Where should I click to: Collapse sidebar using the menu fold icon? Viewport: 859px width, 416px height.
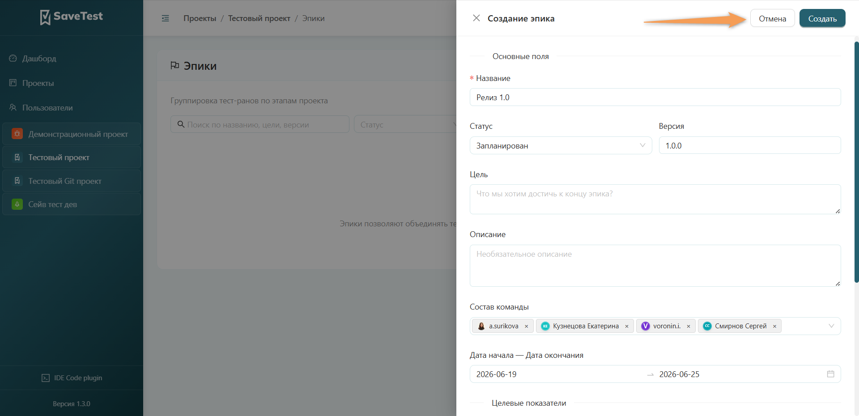pos(166,18)
